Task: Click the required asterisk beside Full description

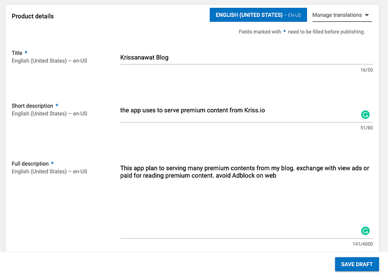Action: click(x=52, y=164)
